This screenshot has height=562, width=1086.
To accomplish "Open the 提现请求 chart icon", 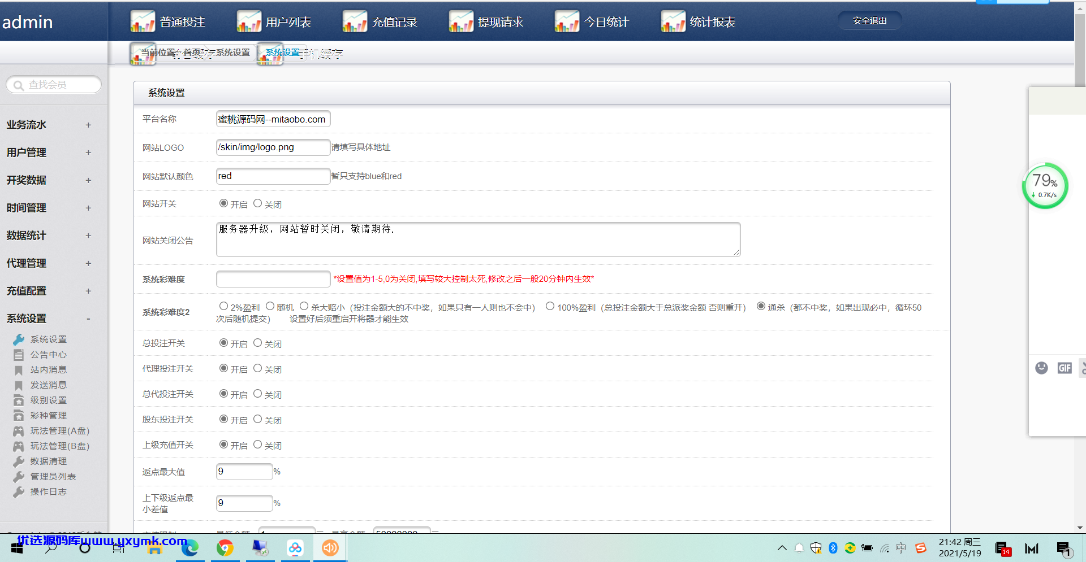I will tap(461, 21).
